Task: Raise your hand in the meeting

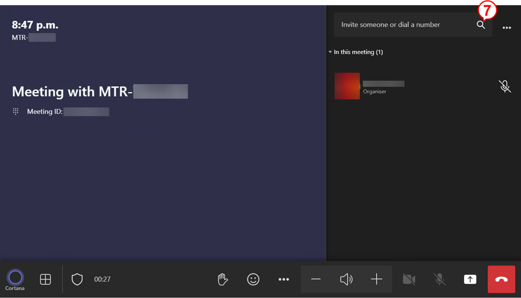Action: 222,279
